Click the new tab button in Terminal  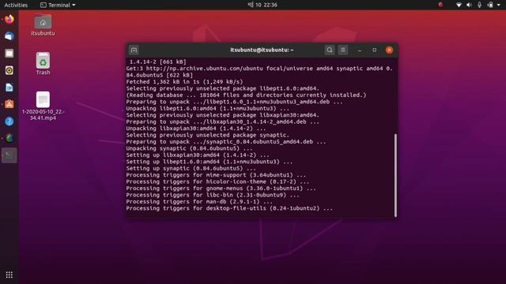134,50
